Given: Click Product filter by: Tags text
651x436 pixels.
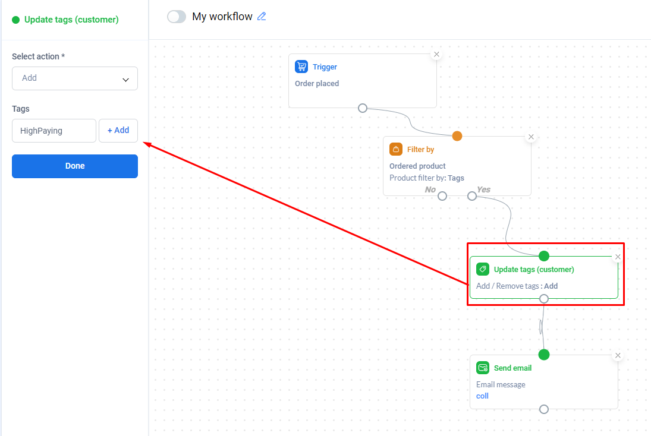Looking at the screenshot, I should click(x=427, y=178).
